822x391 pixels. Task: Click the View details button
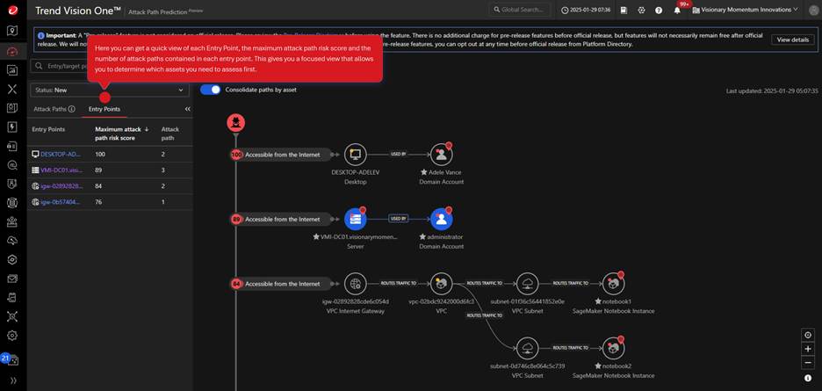[x=793, y=40]
